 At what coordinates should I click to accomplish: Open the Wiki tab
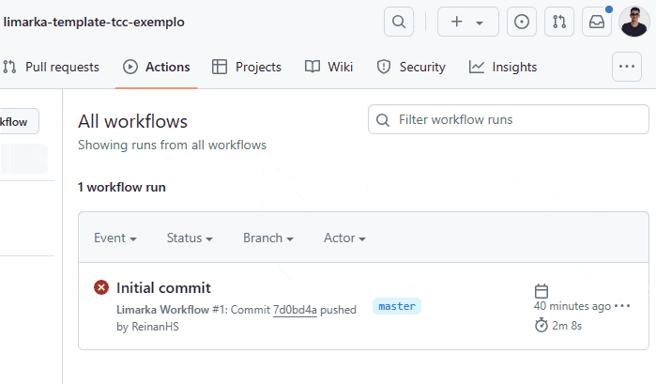click(328, 67)
